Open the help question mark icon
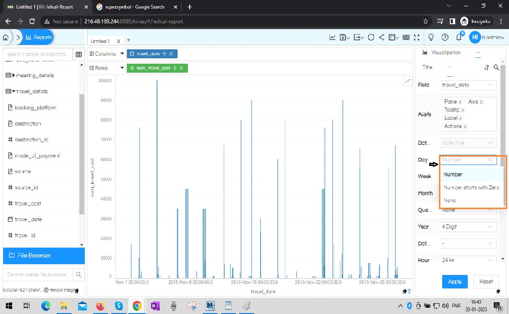This screenshot has width=509, height=314. point(445,37)
